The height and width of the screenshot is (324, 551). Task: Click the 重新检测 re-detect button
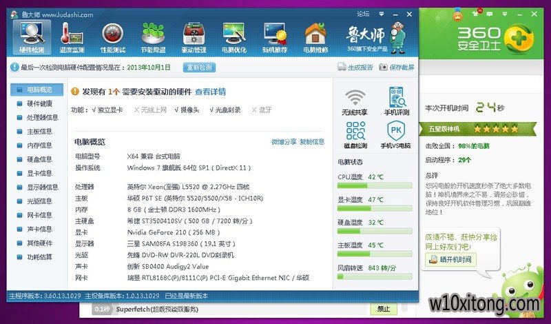pyautogui.click(x=199, y=67)
